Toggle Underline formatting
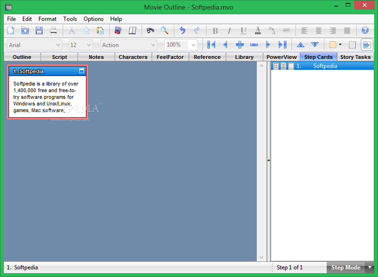Screen dimensions: 378x277 click(244, 30)
